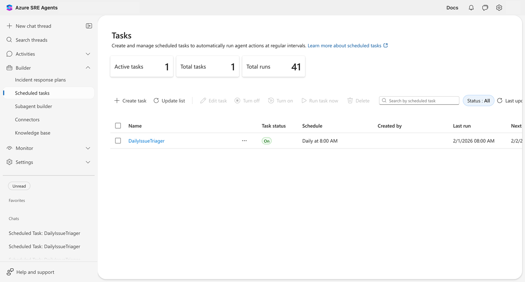Open the notifications bell icon
Image resolution: width=525 pixels, height=282 pixels.
tap(471, 7)
